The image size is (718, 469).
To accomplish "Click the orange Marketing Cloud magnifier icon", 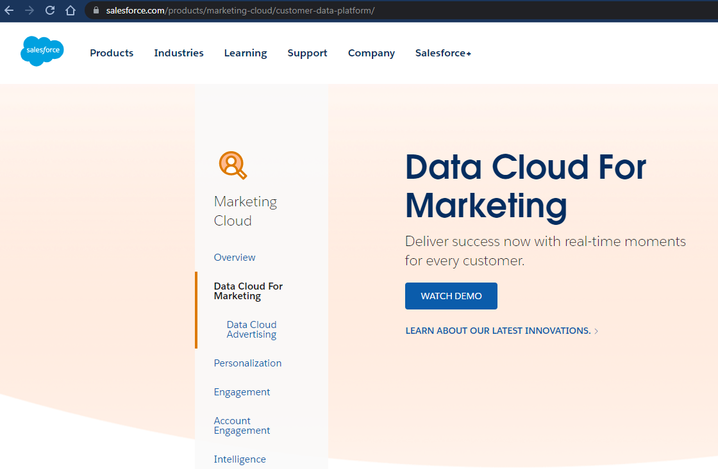I will pyautogui.click(x=233, y=165).
